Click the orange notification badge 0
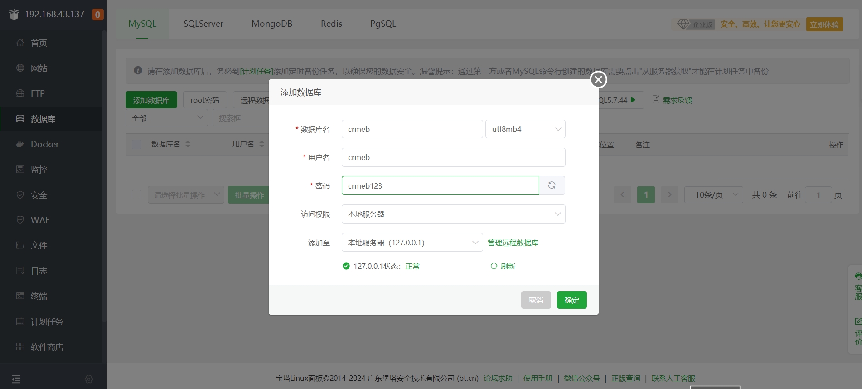 point(97,15)
